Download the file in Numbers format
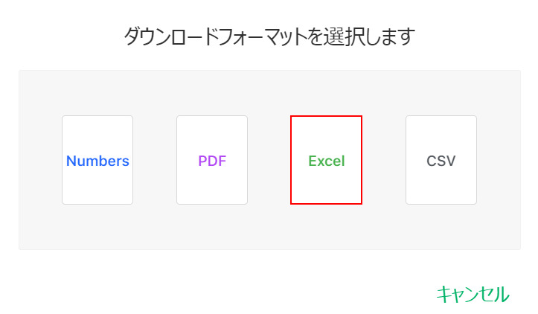The height and width of the screenshot is (314, 538). [97, 160]
